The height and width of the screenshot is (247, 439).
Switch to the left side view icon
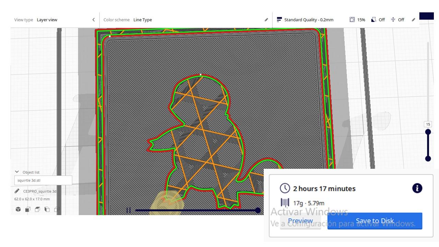coord(47,209)
